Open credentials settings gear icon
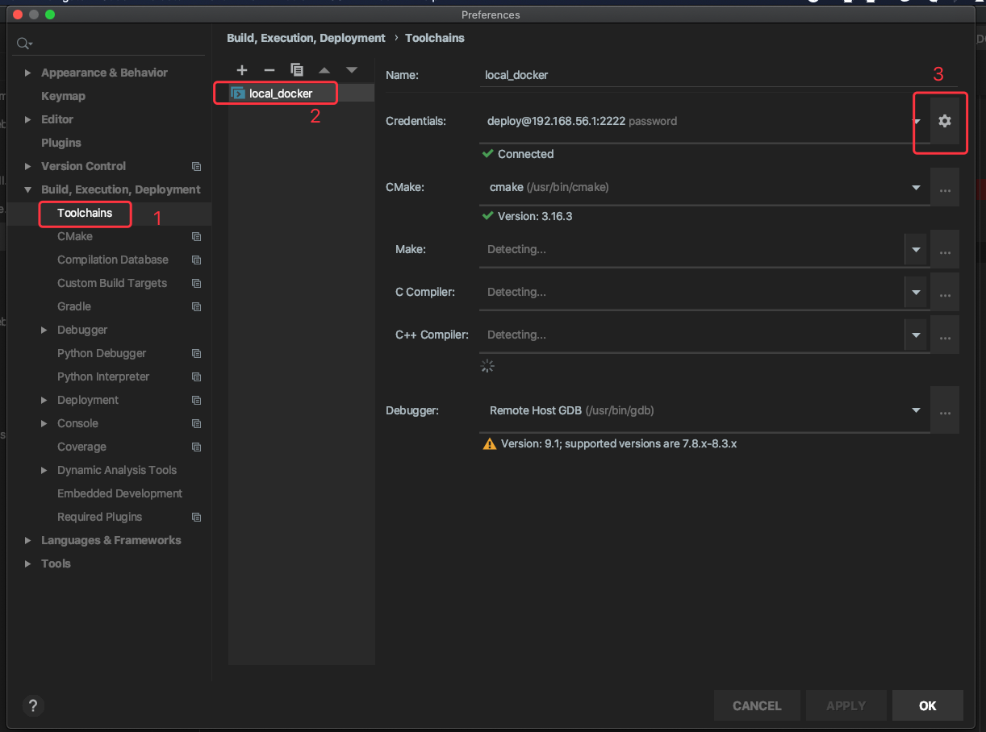The image size is (986, 732). 945,121
